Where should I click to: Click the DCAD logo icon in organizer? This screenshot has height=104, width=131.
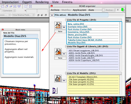[x=55, y=90]
